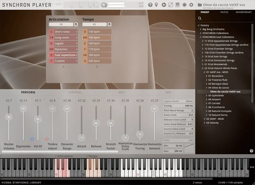Switch to the CONTROL tab
Viewport: 255px width, 185px height.
pos(75,92)
